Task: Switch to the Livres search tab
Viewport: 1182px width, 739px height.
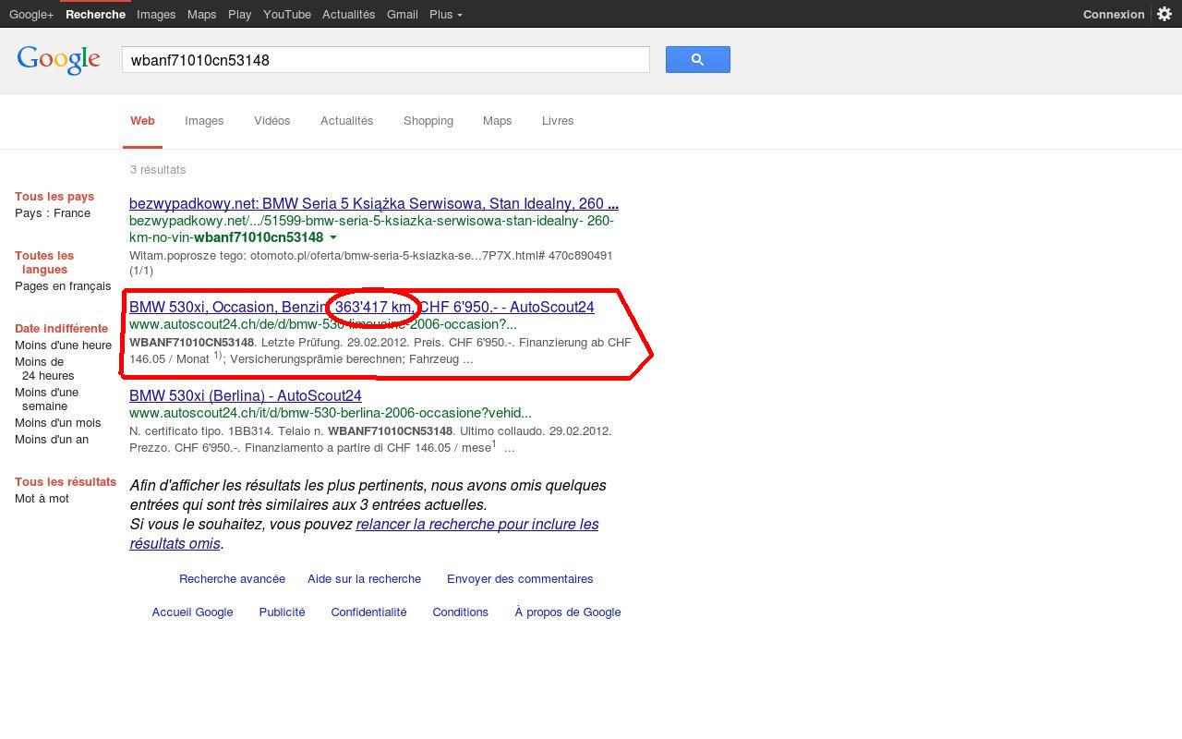Action: point(558,121)
